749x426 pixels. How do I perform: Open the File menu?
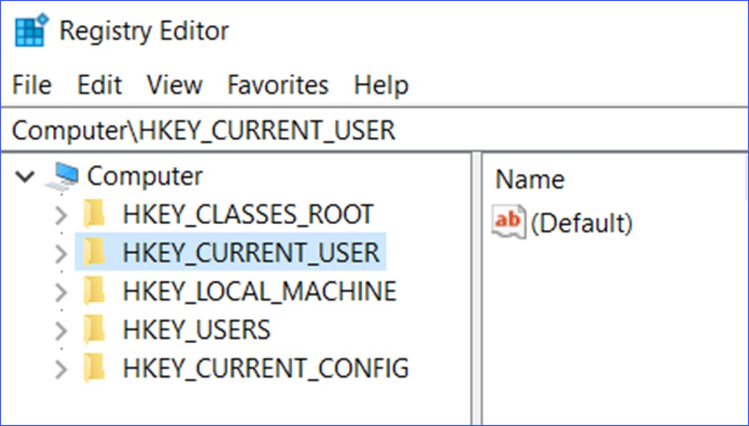pos(31,85)
